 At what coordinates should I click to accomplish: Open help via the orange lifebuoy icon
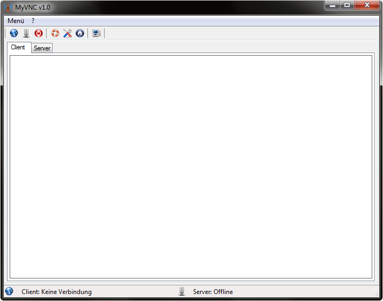55,33
